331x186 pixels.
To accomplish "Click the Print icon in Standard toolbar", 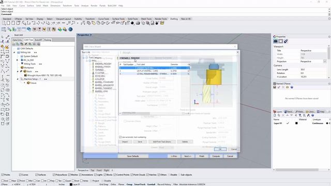I will 138,23.
